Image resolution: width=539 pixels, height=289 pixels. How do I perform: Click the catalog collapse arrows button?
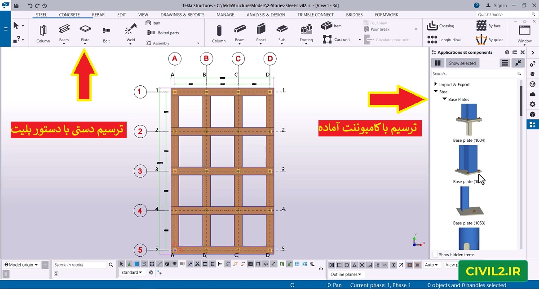coord(518,63)
